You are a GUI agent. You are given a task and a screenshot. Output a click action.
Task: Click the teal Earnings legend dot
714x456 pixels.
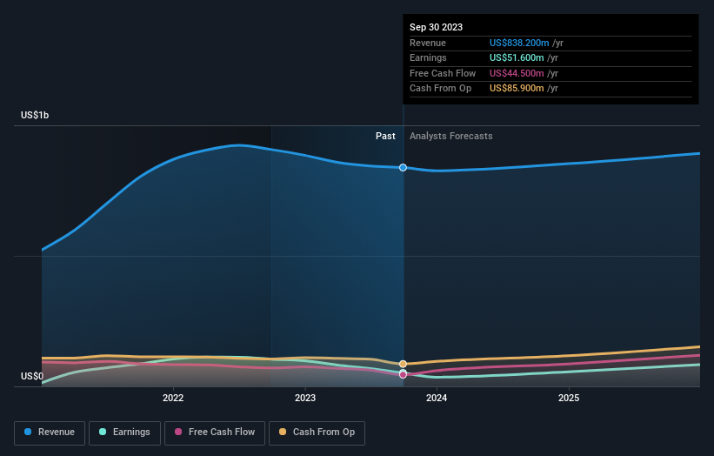[103, 432]
